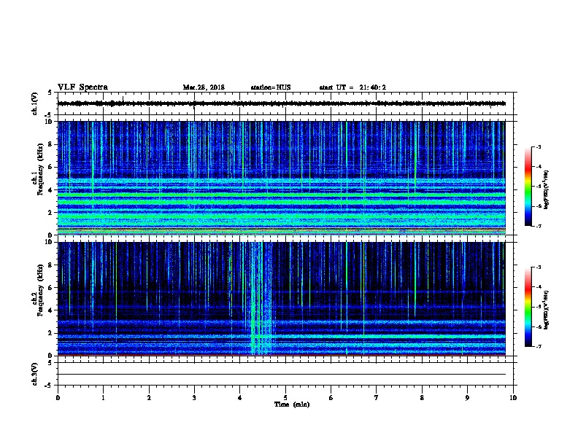This screenshot has height=446, width=578.
Task: Click time axis tick label "5"
Action: (285, 398)
